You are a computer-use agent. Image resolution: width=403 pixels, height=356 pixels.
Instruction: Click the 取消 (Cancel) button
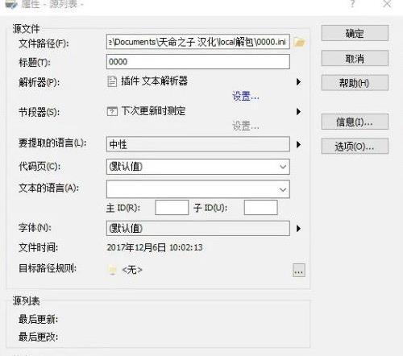click(355, 58)
